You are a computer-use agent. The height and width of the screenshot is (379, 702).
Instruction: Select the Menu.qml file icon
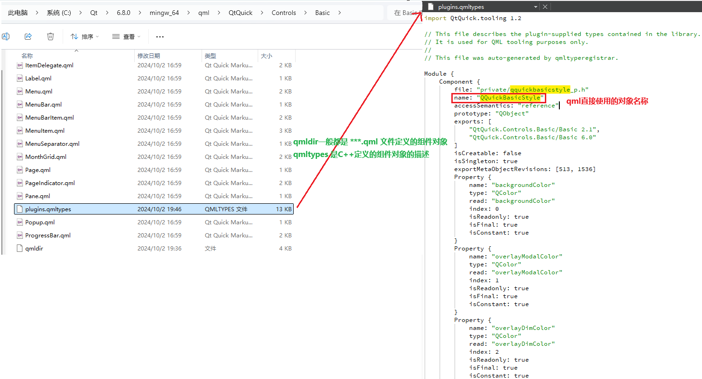pos(20,91)
